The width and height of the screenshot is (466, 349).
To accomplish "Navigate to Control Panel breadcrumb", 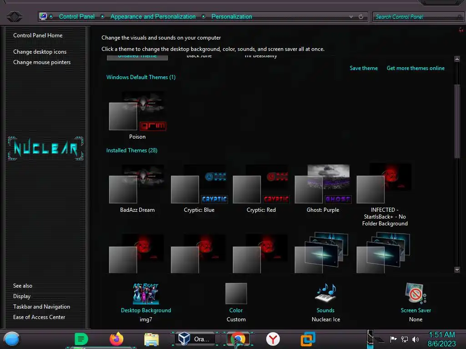I will tap(76, 17).
